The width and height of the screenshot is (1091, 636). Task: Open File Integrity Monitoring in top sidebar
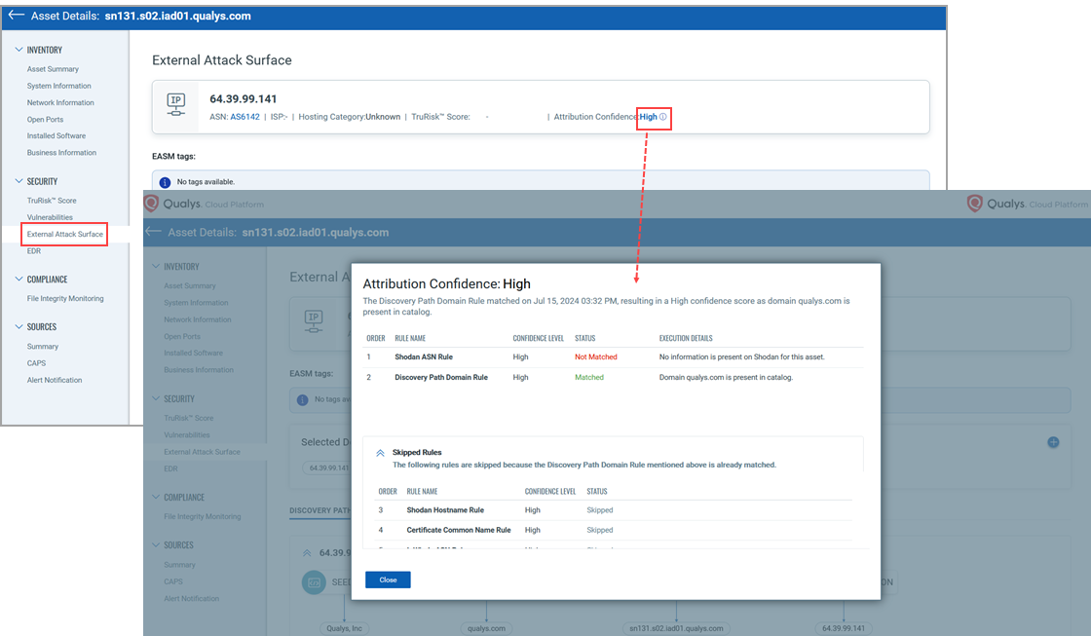click(65, 298)
